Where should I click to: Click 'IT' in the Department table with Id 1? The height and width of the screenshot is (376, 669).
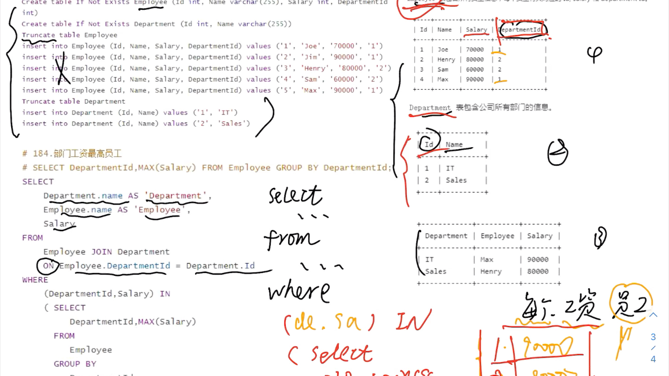point(450,169)
